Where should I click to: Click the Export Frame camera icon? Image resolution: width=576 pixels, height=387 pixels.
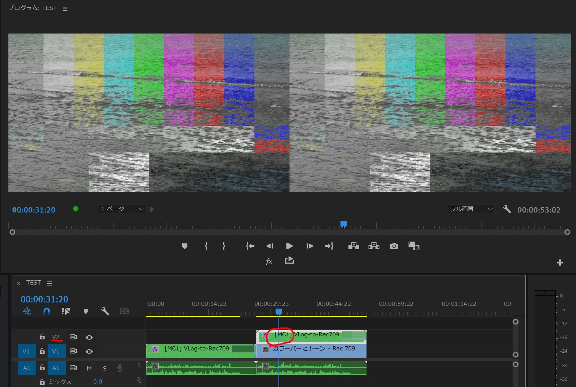tap(394, 246)
